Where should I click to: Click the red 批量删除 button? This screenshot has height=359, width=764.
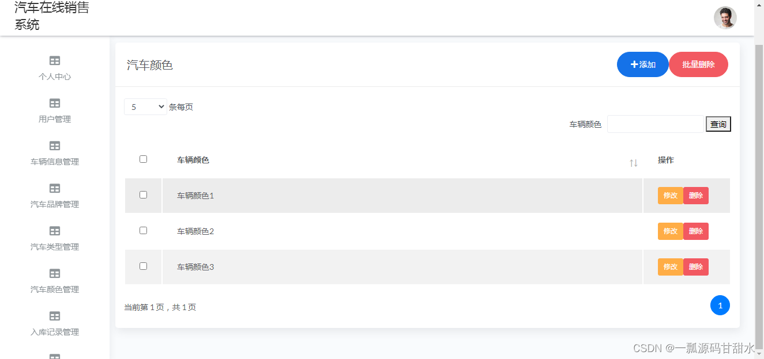698,64
